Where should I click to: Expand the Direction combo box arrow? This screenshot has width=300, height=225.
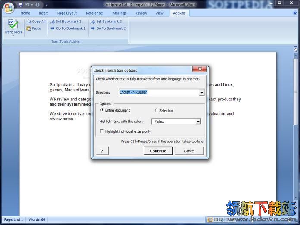pyautogui.click(x=201, y=93)
